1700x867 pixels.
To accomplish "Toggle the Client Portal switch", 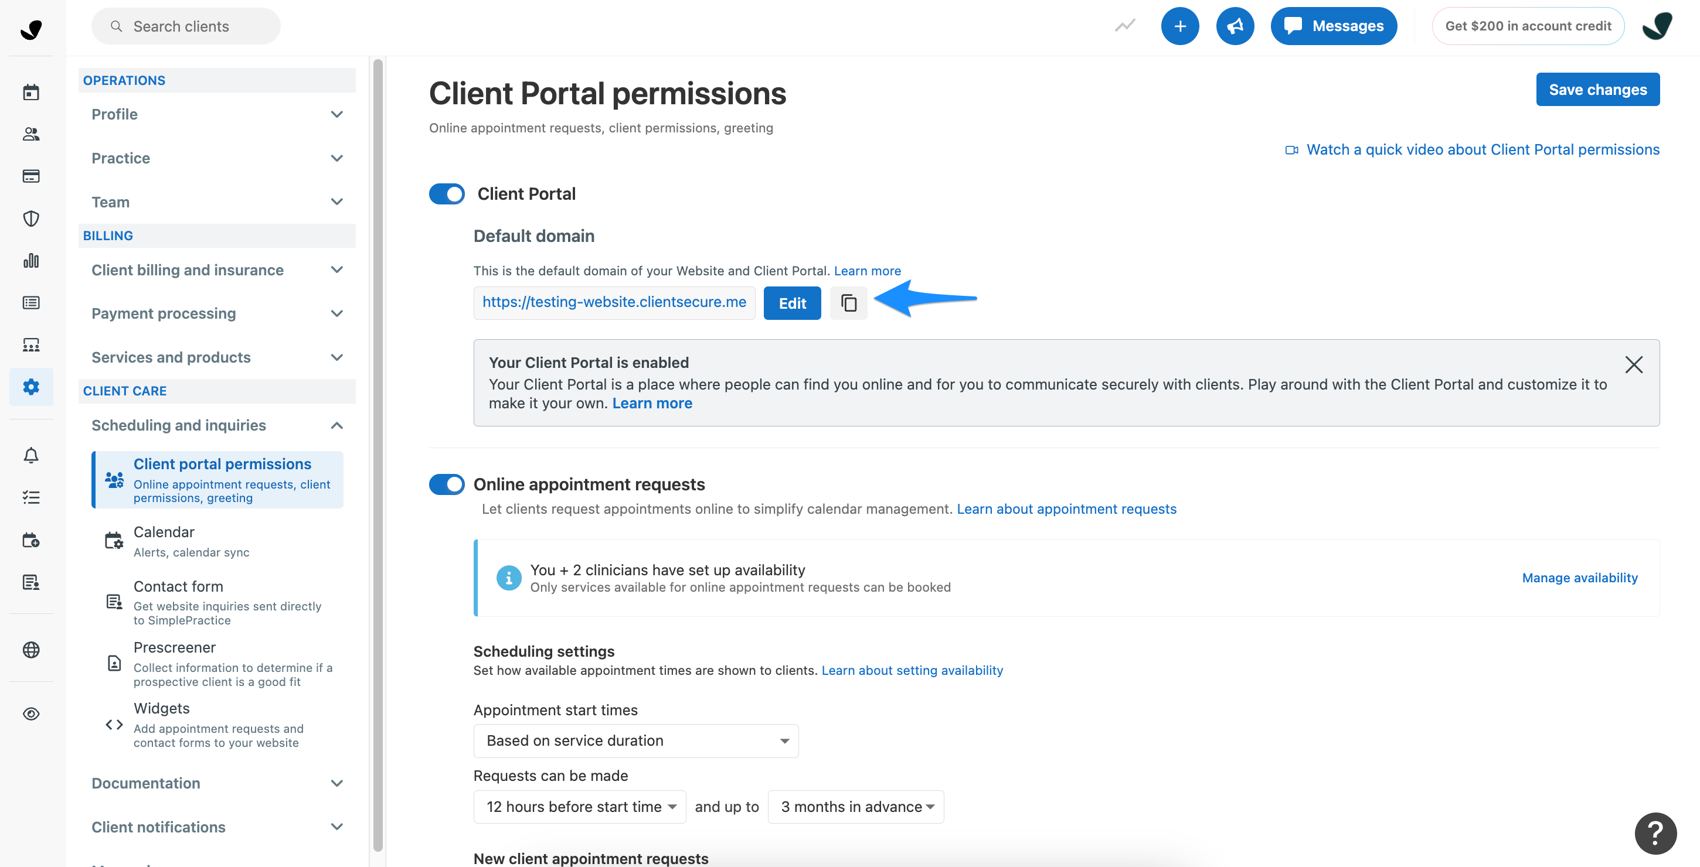I will pyautogui.click(x=447, y=194).
